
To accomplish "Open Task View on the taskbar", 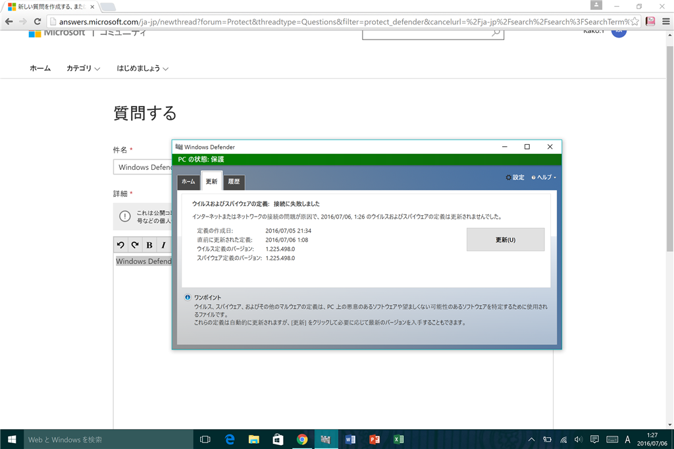I will point(205,439).
